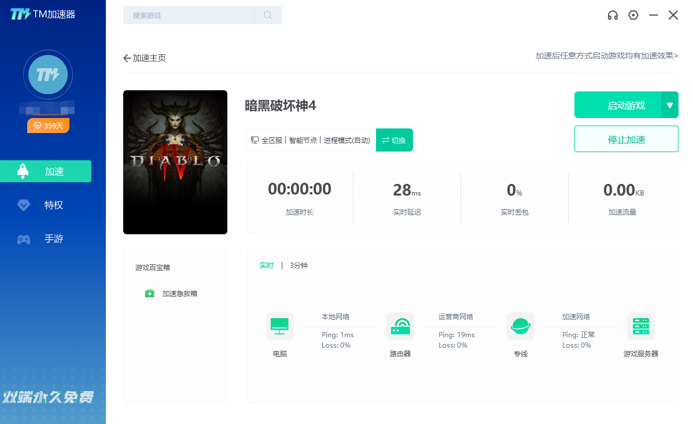Viewport: 693px width, 424px height.
Task: Switch to the 3分钟 view tab
Action: click(x=298, y=266)
